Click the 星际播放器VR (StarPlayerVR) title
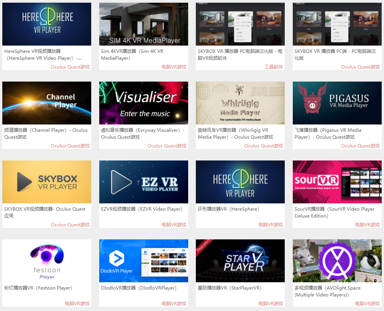Viewport: 384px width, 311px height. [x=230, y=288]
